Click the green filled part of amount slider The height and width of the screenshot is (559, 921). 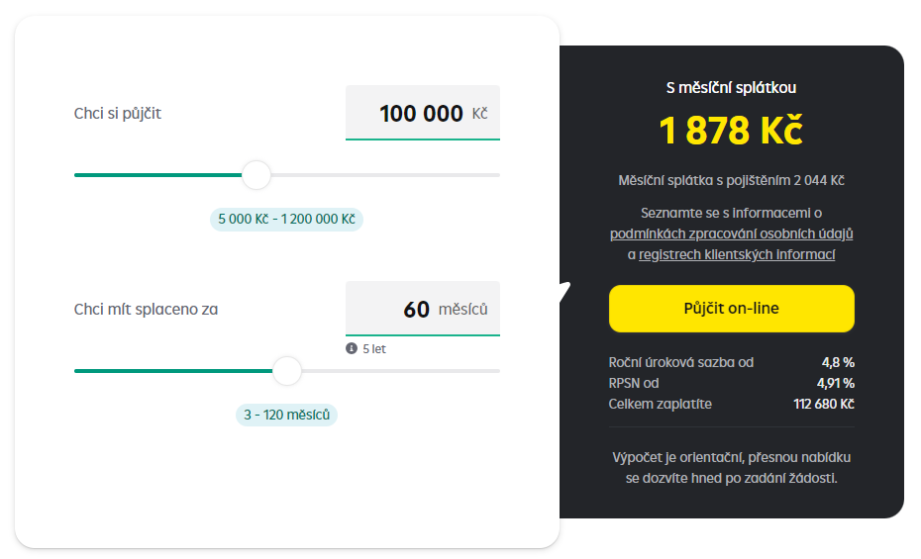click(x=158, y=175)
